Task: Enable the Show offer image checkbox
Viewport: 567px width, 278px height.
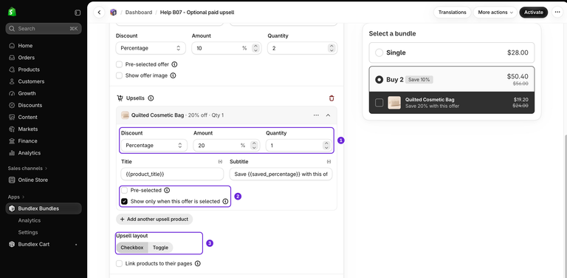Action: point(119,75)
